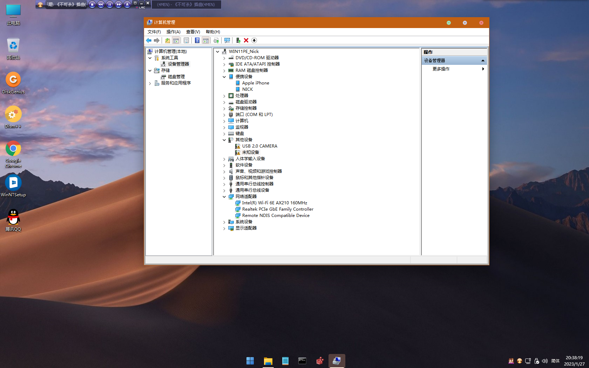Open the command prompt taskbar icon
The width and height of the screenshot is (589, 368).
[x=302, y=361]
